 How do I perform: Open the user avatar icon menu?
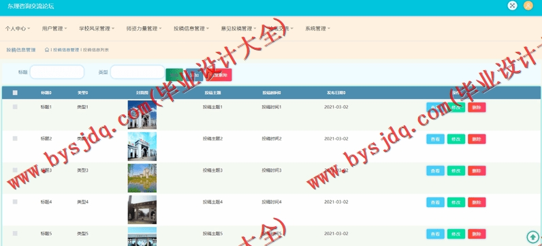tap(528, 5)
